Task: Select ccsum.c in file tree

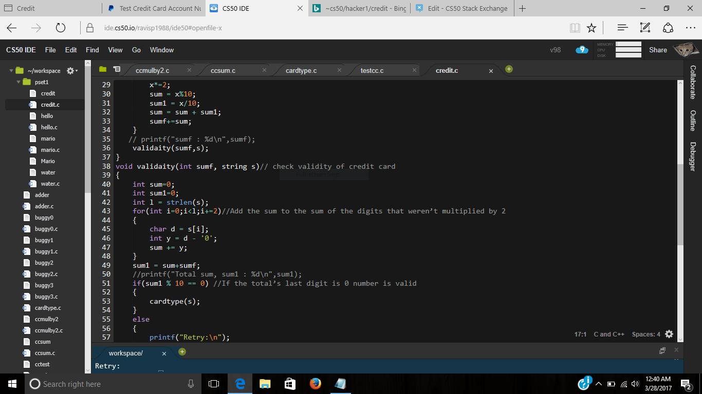Action: pos(44,353)
